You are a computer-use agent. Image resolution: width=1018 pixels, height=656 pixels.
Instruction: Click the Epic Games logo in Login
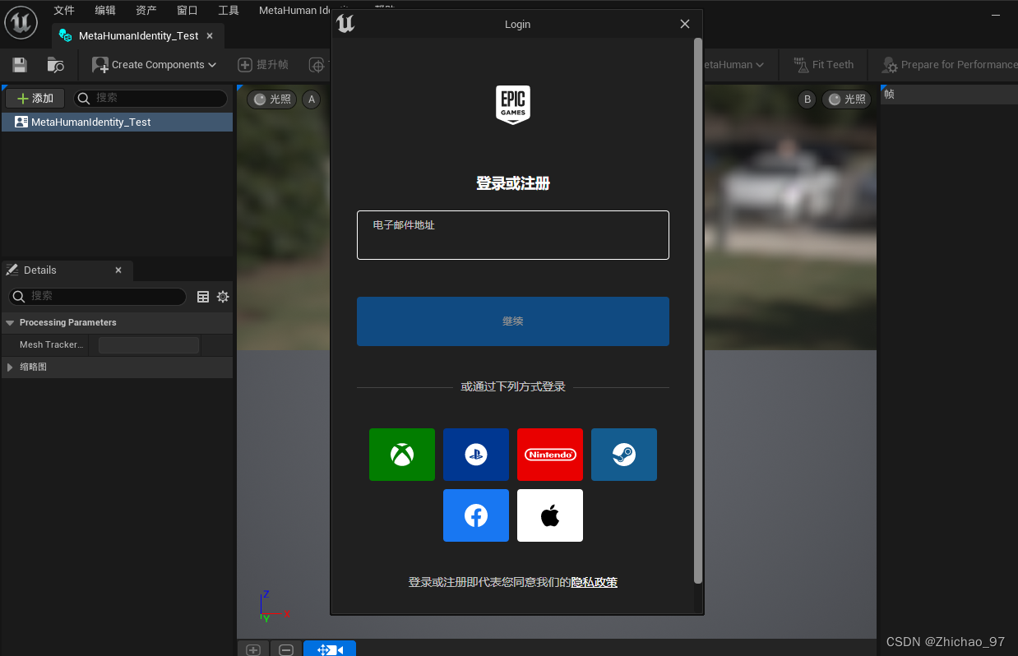pyautogui.click(x=513, y=105)
